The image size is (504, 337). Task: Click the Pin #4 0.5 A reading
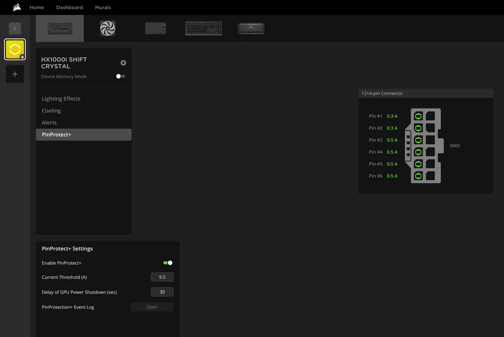[392, 152]
